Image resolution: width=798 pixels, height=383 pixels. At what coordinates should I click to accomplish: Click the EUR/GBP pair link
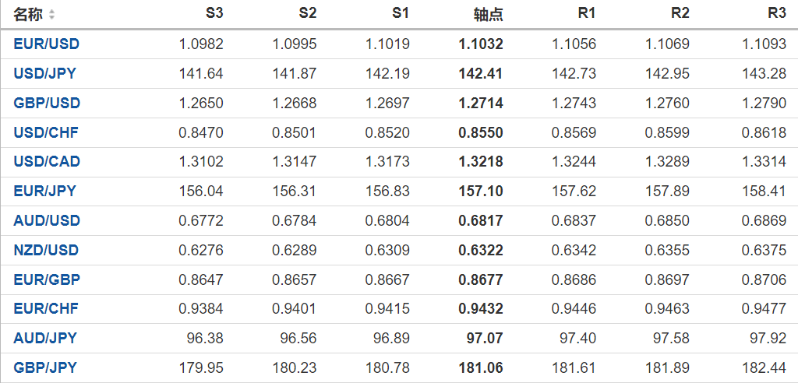47,279
